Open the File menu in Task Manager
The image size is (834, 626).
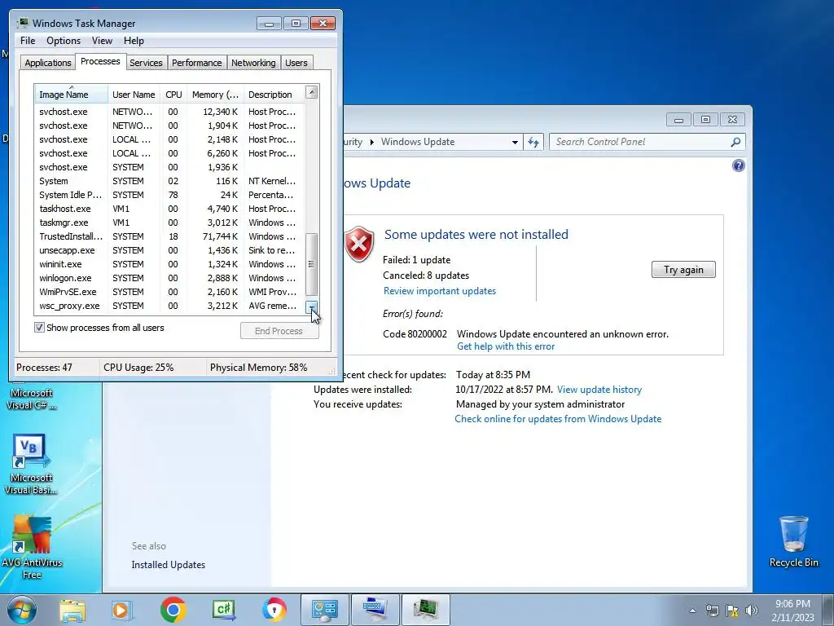coord(28,41)
